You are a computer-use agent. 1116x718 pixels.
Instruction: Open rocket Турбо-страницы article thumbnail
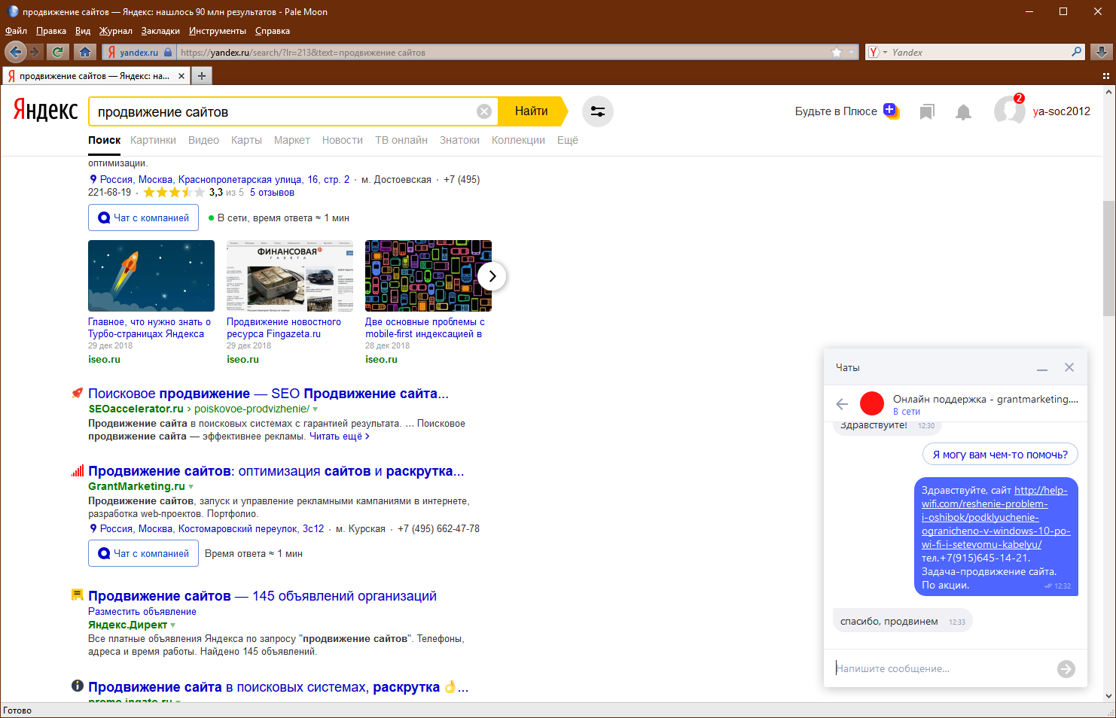[x=151, y=275]
